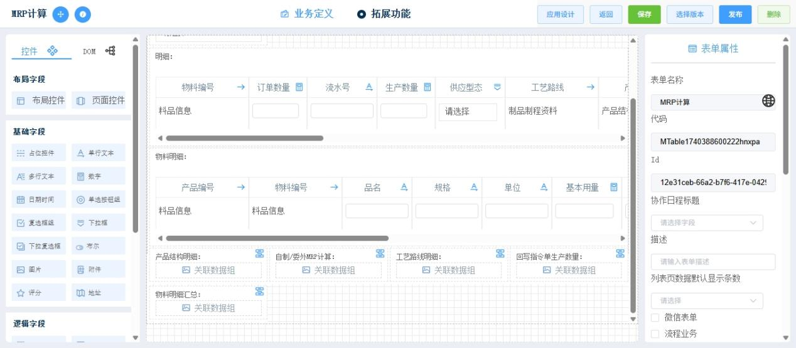Click the blue 发布 button
Viewport: 796px width, 348px height.
click(x=735, y=14)
